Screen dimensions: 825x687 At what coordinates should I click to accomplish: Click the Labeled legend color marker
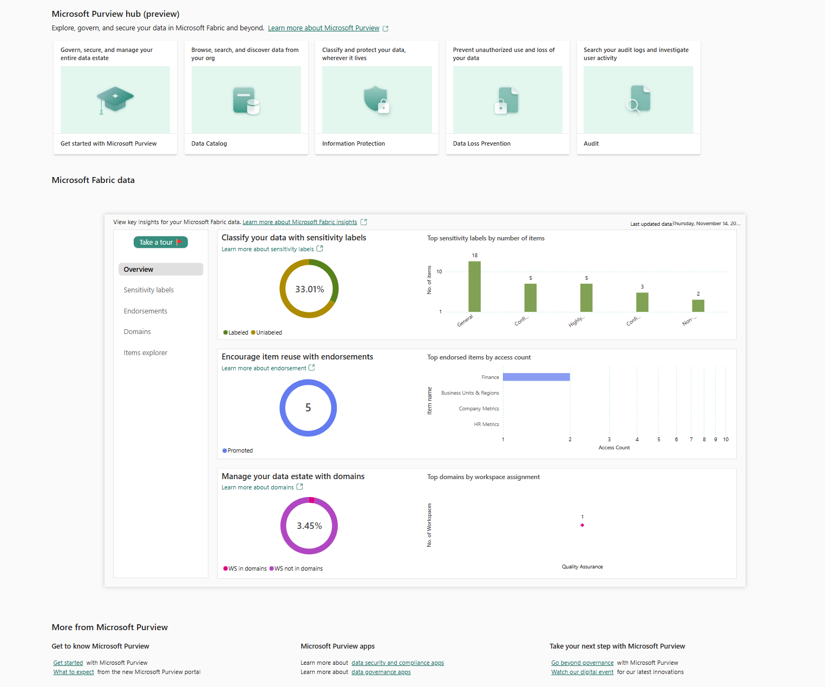pos(225,333)
